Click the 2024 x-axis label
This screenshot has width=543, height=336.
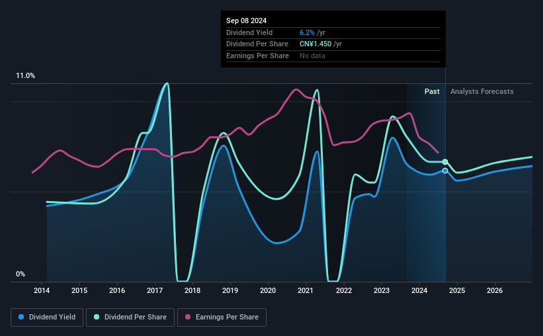419,290
